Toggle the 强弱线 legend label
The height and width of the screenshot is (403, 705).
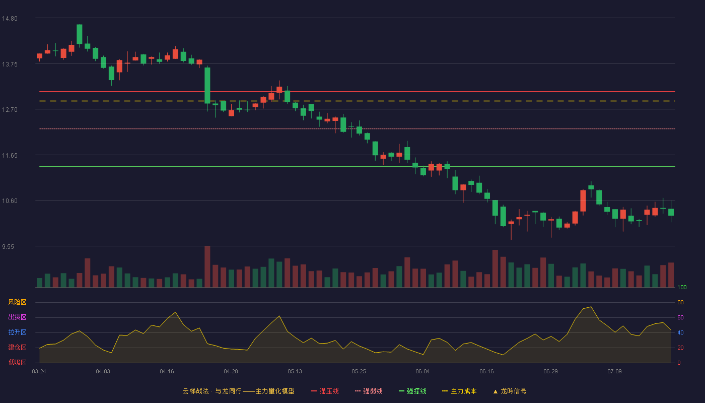click(373, 391)
